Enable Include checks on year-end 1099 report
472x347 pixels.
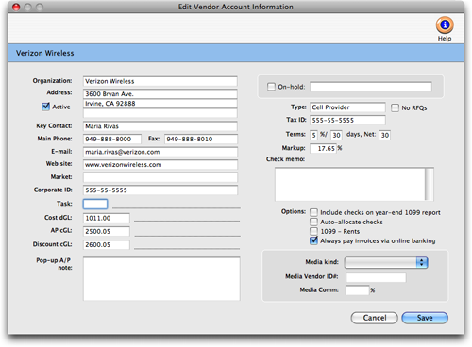click(313, 212)
